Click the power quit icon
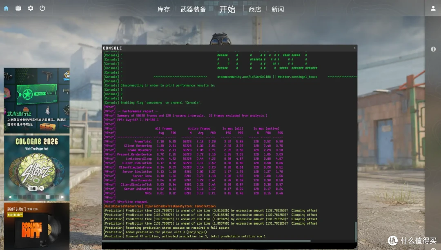441x250 pixels. (x=42, y=8)
